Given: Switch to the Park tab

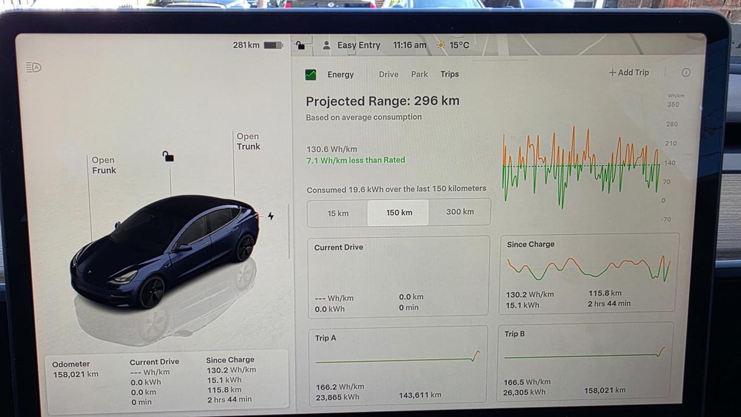Looking at the screenshot, I should point(420,74).
